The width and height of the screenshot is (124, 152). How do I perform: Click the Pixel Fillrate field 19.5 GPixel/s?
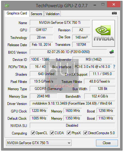click(x=44, y=81)
